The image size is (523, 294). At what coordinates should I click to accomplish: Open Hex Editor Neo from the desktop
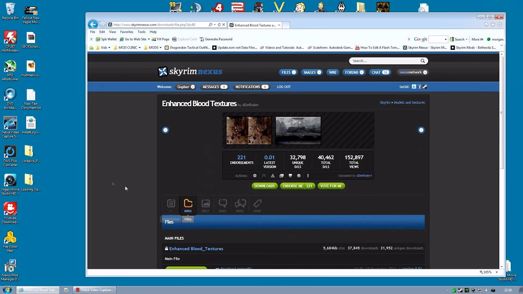click(x=10, y=242)
